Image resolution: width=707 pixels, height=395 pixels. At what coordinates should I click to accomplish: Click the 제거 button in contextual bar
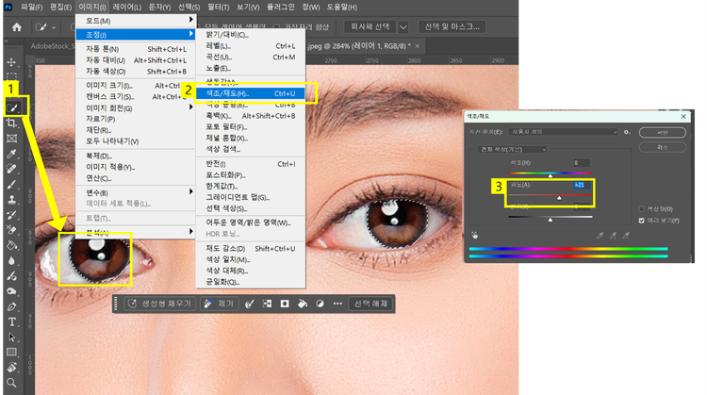(220, 304)
